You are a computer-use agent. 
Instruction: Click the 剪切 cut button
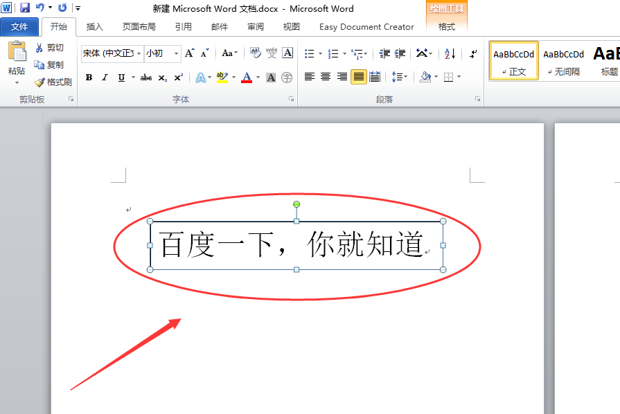49,48
